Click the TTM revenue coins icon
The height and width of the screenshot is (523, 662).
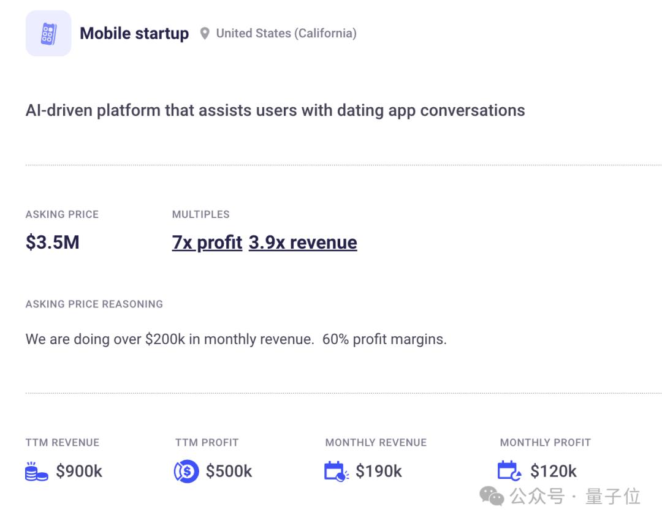pyautogui.click(x=37, y=472)
